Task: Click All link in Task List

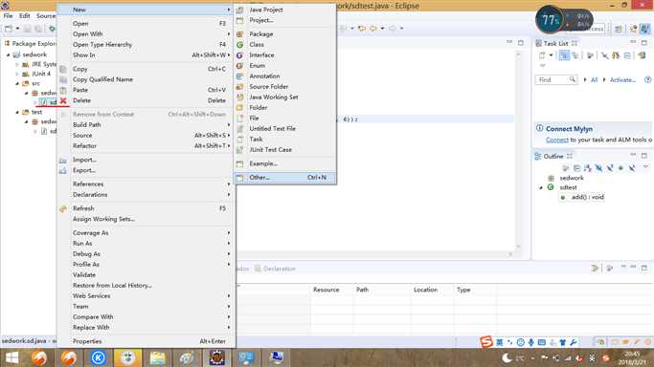Action: (x=594, y=80)
